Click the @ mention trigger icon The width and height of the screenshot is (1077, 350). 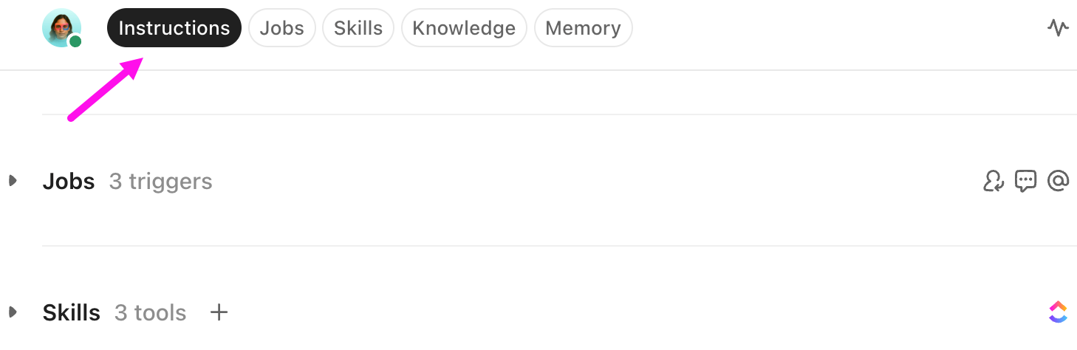pyautogui.click(x=1058, y=181)
